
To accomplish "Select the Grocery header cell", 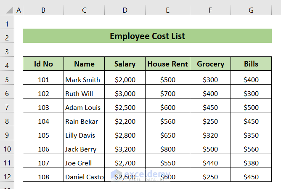I will tap(210, 64).
